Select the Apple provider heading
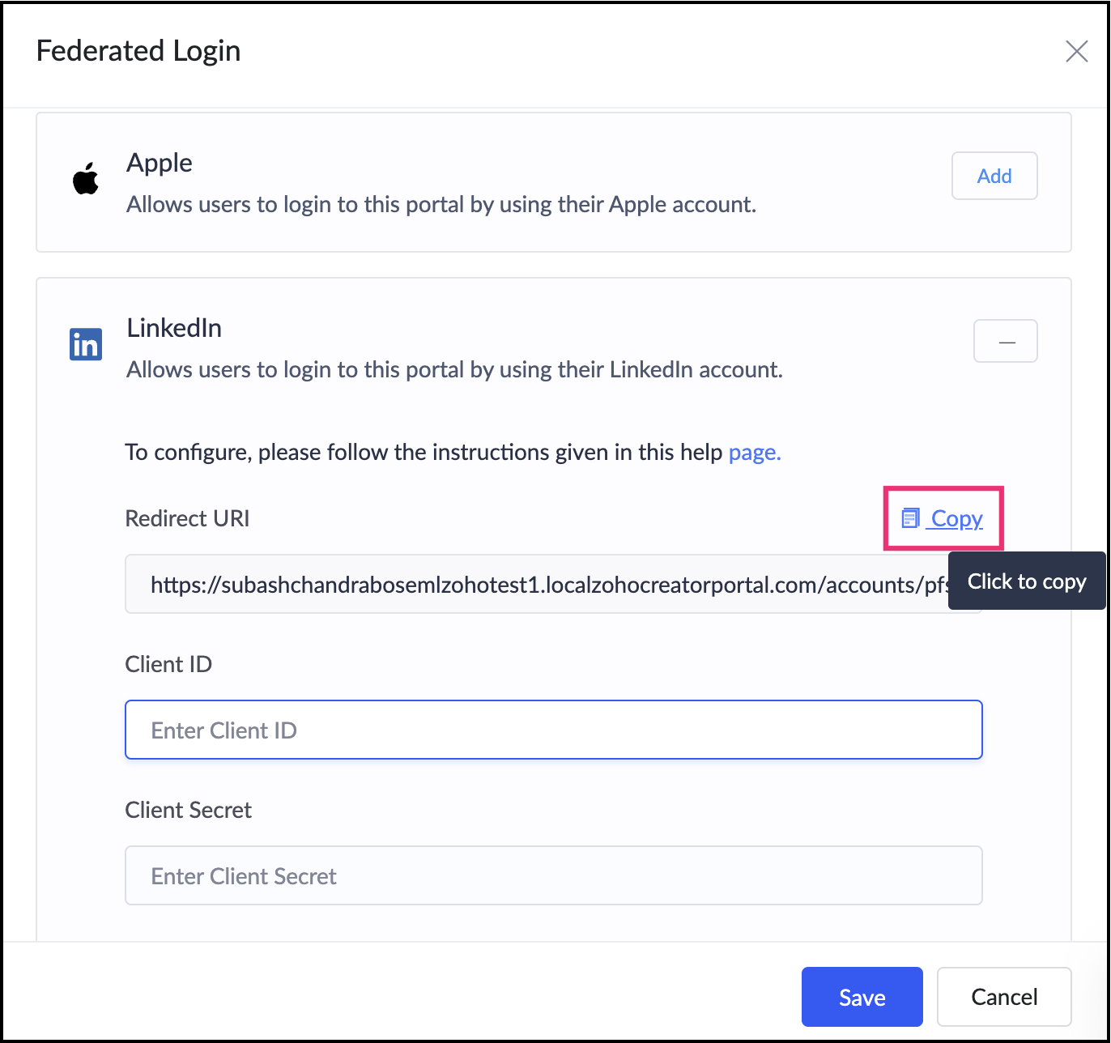 pos(160,163)
